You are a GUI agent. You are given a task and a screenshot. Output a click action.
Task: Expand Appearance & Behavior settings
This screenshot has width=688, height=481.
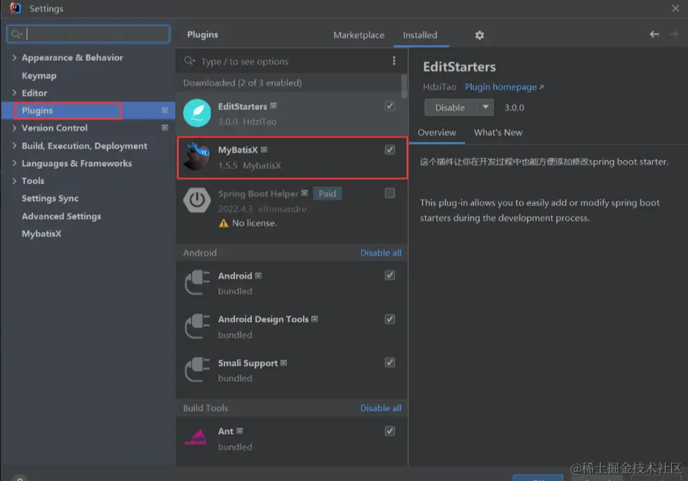click(14, 57)
